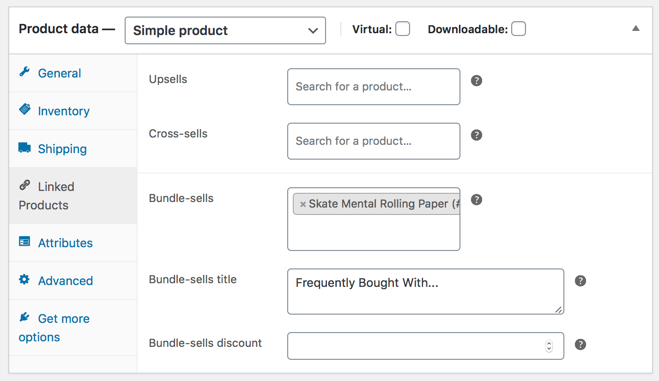Focus the Cross-sells product search field
This screenshot has width=659, height=381.
coord(374,141)
